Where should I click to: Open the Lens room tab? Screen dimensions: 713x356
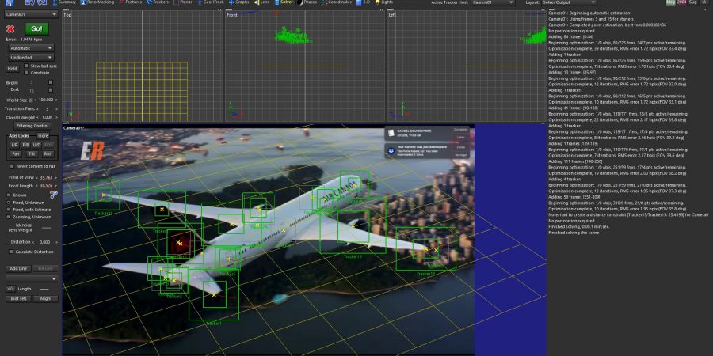coord(261,2)
